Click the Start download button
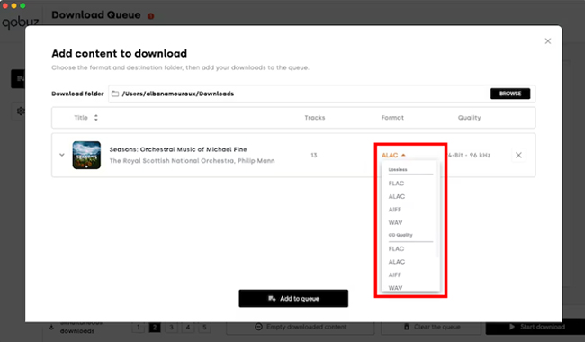 click(535, 327)
